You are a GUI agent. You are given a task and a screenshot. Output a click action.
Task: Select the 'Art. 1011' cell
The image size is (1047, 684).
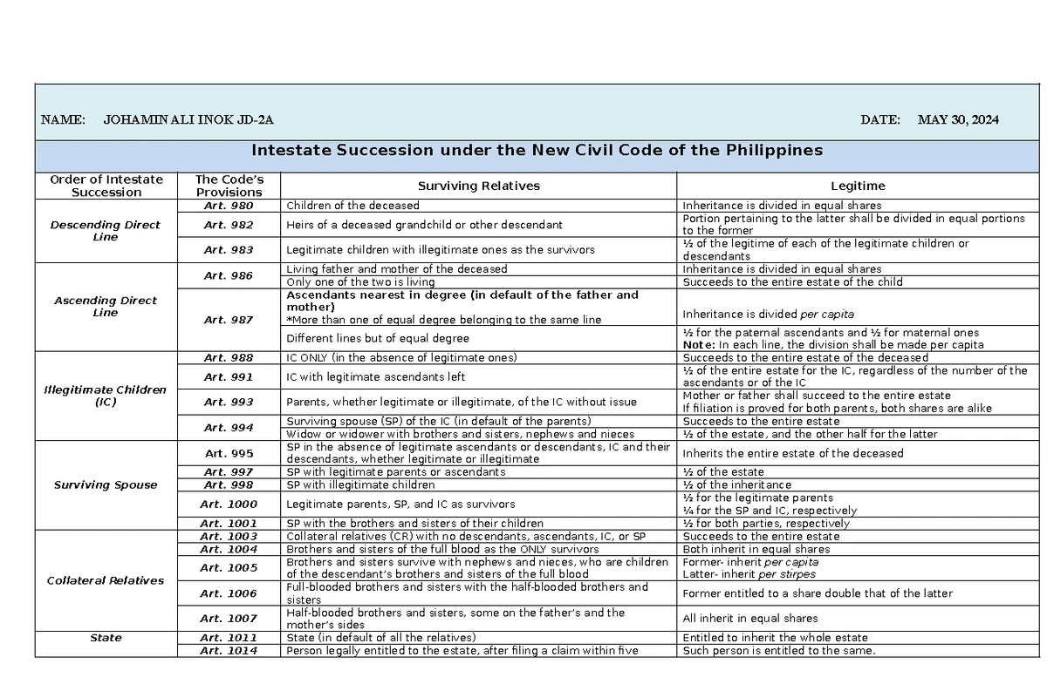(229, 638)
